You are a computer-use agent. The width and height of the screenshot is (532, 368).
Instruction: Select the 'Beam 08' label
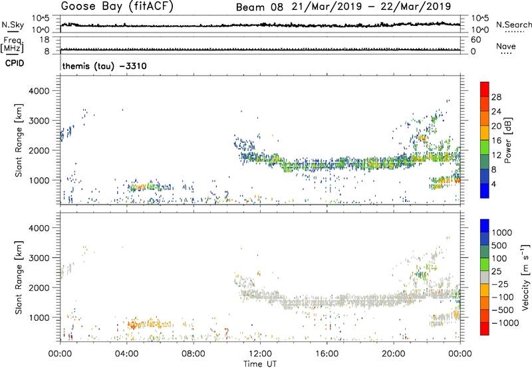(x=259, y=7)
